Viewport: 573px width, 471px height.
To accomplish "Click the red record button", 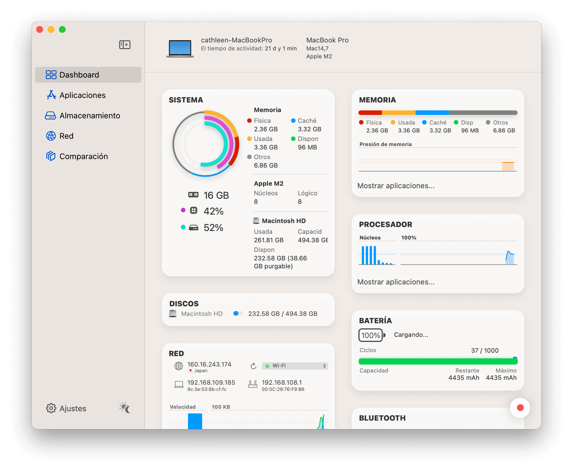I will point(520,408).
